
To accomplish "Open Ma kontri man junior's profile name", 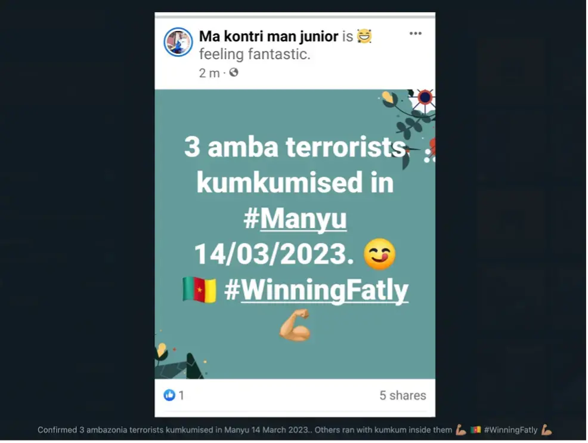I will [268, 36].
